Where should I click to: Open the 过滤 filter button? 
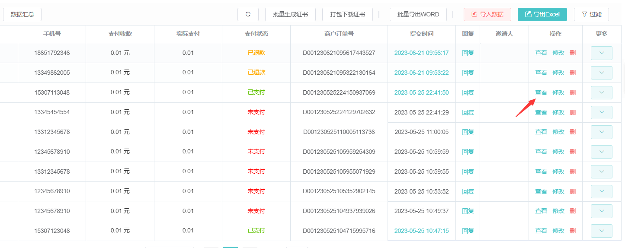point(592,14)
